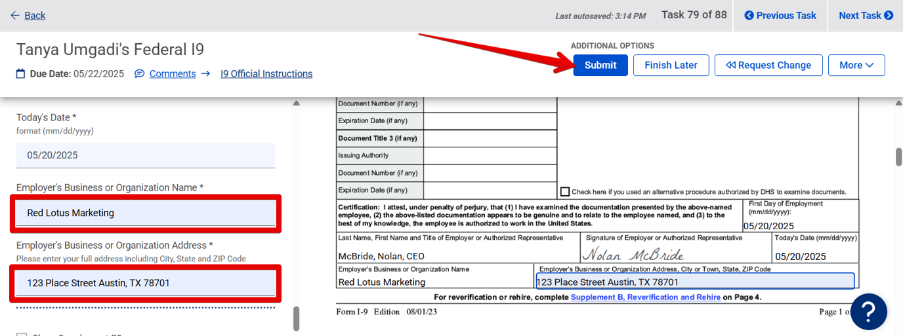Click 'Document Title 3 (if any)' cell

click(x=381, y=138)
